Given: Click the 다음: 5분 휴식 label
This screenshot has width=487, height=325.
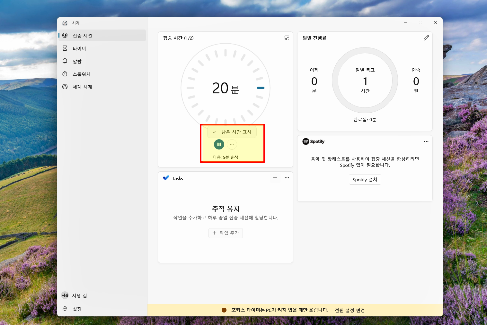Looking at the screenshot, I should click(x=226, y=157).
